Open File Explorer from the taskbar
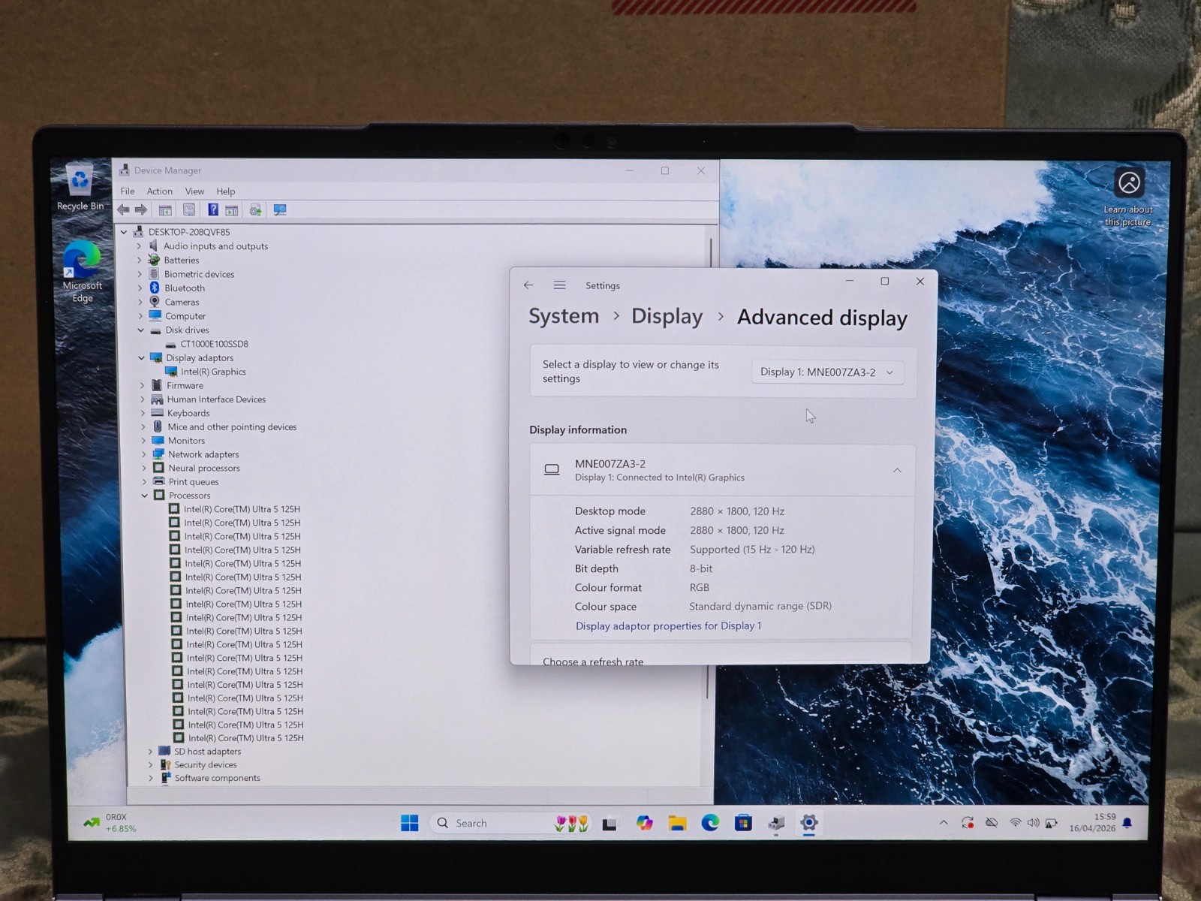The height and width of the screenshot is (901, 1201). tap(678, 824)
